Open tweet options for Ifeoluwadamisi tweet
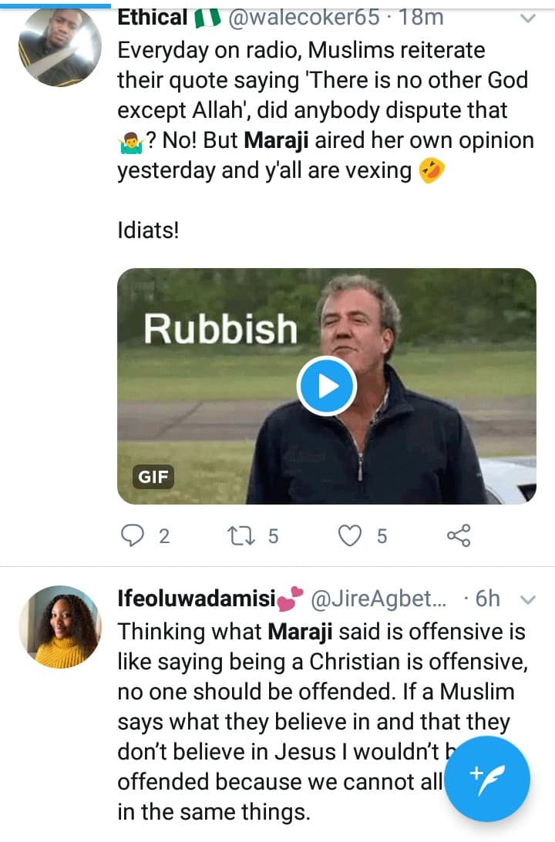The image size is (555, 842). (529, 599)
